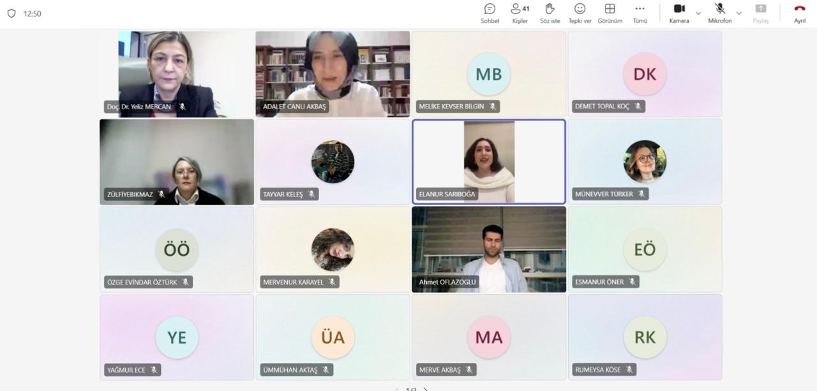This screenshot has width=817, height=391.
Task: Click Melike Kevser Bilgin's MB avatar
Action: (x=489, y=74)
